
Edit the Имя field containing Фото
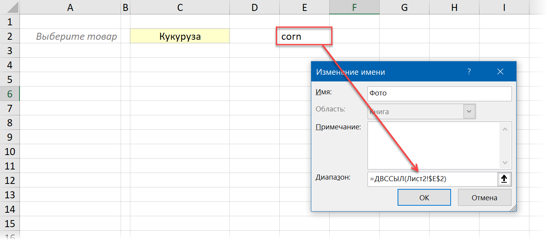pyautogui.click(x=440, y=94)
